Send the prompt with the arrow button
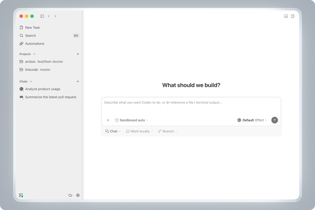Viewport: 315px width, 210px height. point(275,120)
